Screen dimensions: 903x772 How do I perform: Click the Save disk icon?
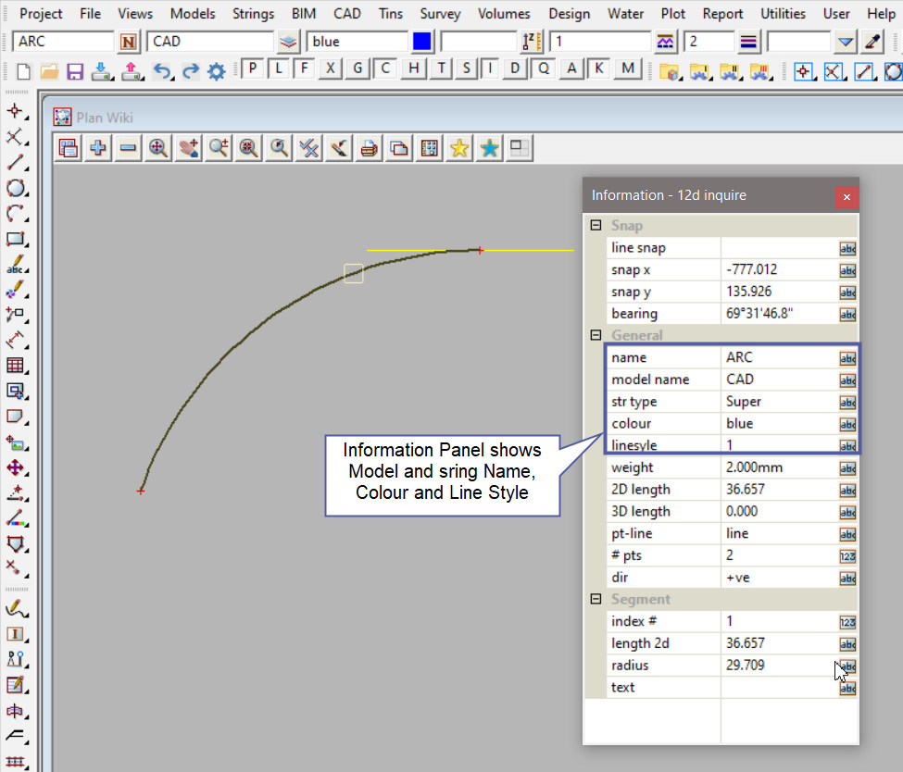[x=75, y=71]
